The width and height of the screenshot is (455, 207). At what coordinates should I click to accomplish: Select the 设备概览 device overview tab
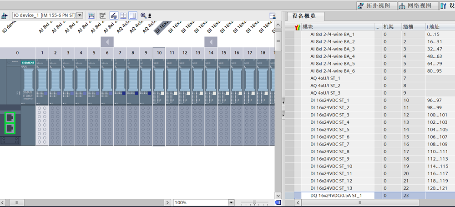click(304, 16)
